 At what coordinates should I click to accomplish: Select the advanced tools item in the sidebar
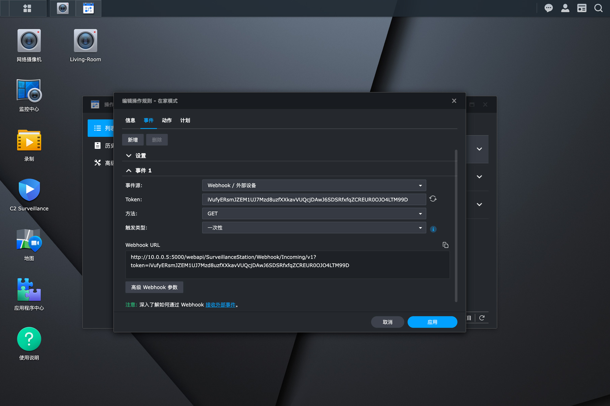click(x=101, y=163)
